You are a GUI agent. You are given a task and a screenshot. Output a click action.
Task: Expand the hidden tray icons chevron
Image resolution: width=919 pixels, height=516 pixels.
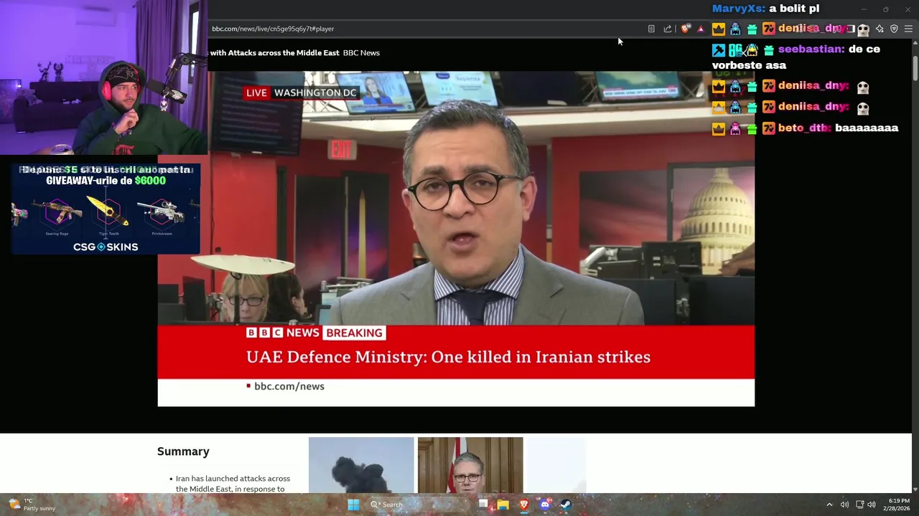pyautogui.click(x=829, y=505)
